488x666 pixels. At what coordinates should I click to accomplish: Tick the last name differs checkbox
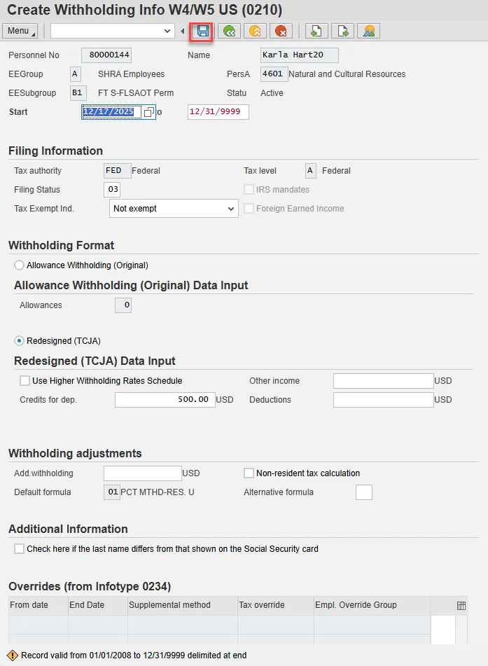19,549
